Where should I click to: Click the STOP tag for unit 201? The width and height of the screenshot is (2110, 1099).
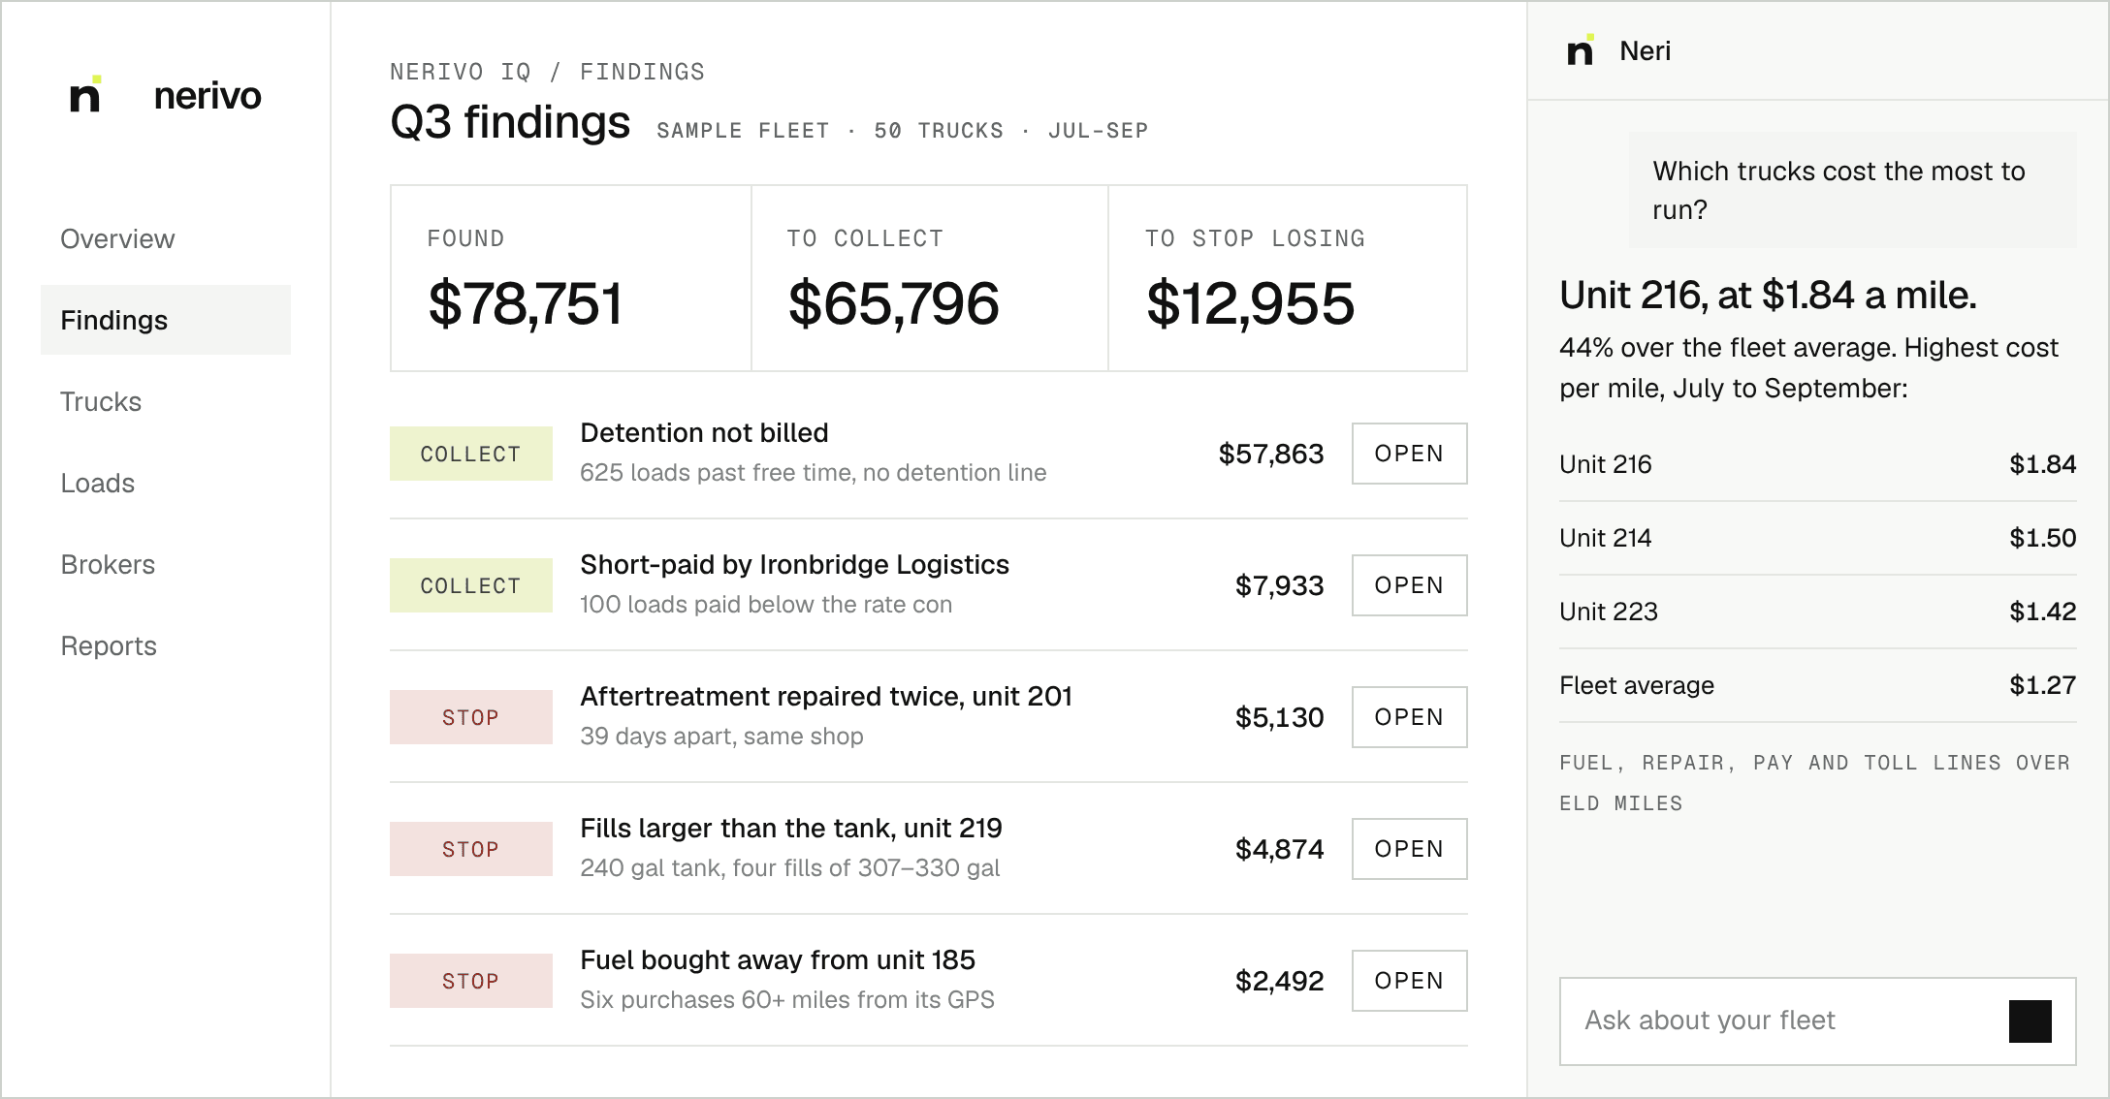(471, 717)
